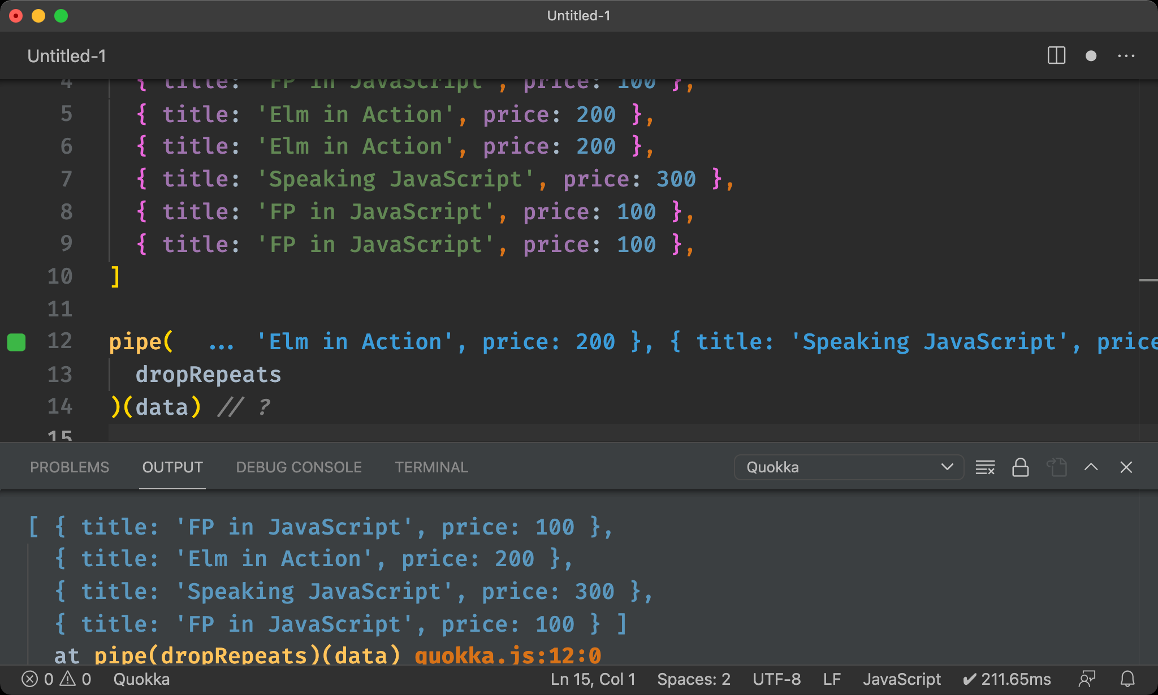Click the minimap marker at editor right edge
1158x695 pixels.
point(1148,280)
